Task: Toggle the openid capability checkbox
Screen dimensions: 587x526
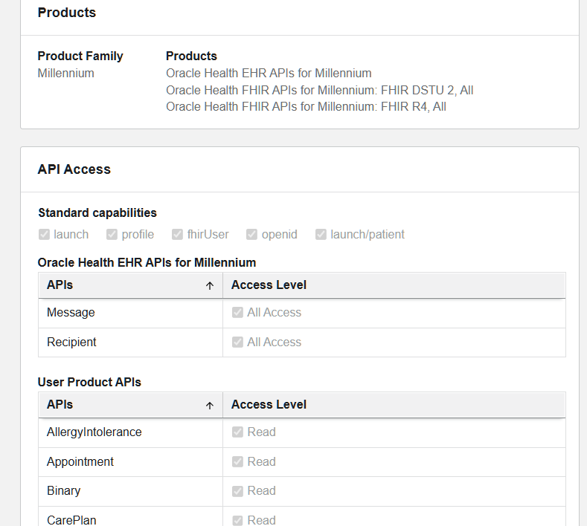Action: tap(251, 235)
